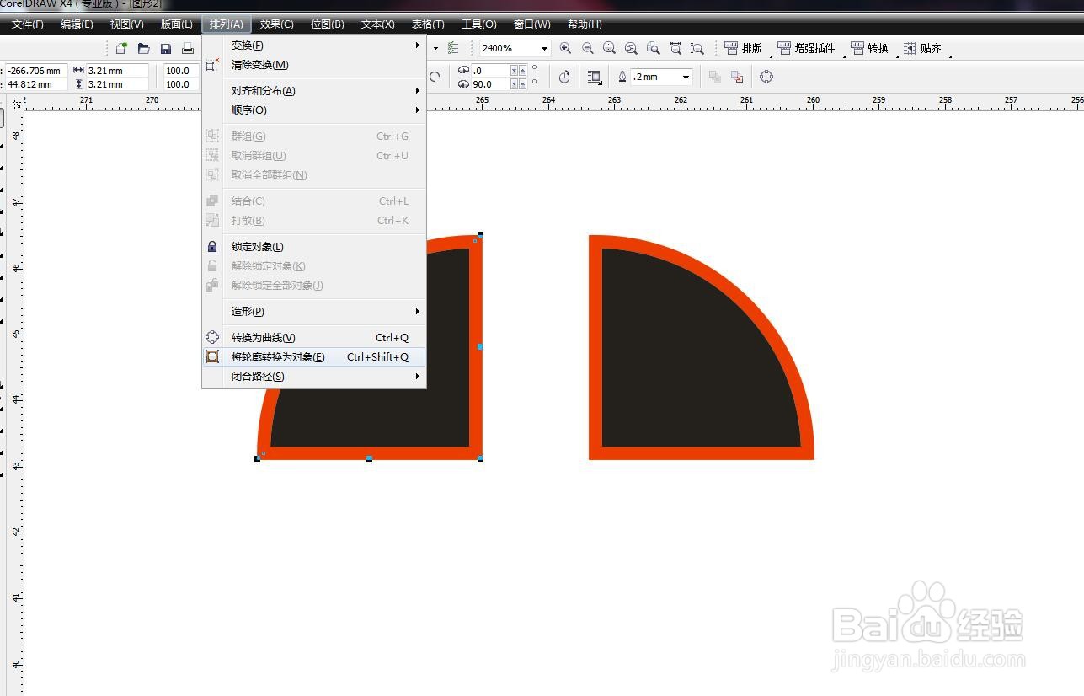Expand the 顺序(O) submenu arrow

417,110
